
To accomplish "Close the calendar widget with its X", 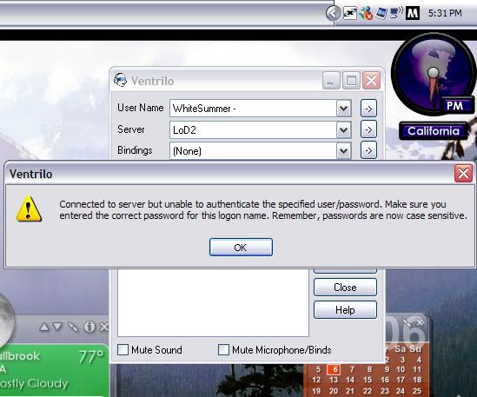I will 420,322.
